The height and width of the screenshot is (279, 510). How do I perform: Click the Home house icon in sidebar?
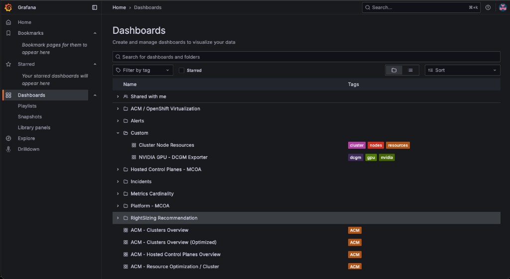coord(8,22)
